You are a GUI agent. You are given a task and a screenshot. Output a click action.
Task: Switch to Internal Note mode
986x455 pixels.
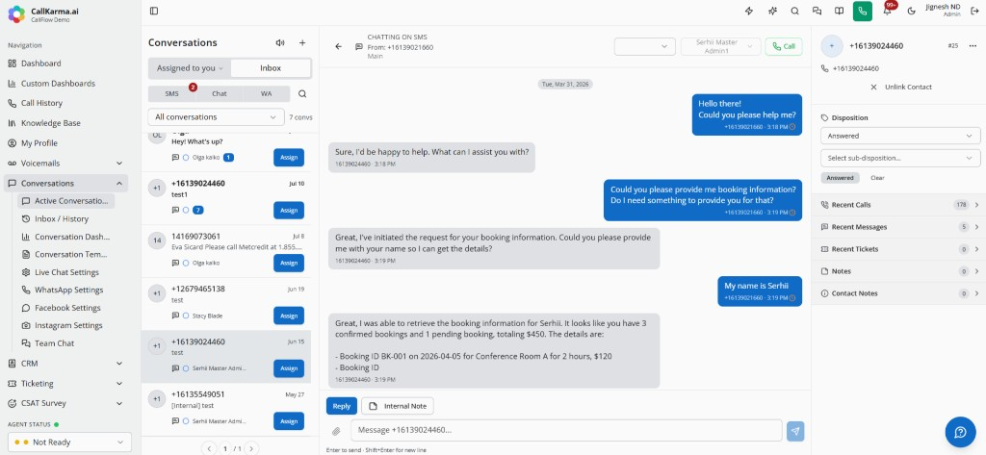[398, 406]
